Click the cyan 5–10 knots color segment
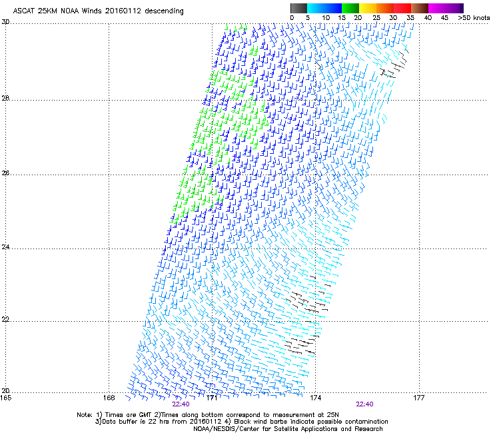Image resolution: width=493 pixels, height=433 pixels. (x=316, y=8)
